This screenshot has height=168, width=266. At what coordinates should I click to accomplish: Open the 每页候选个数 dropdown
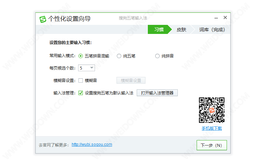pos(86,68)
